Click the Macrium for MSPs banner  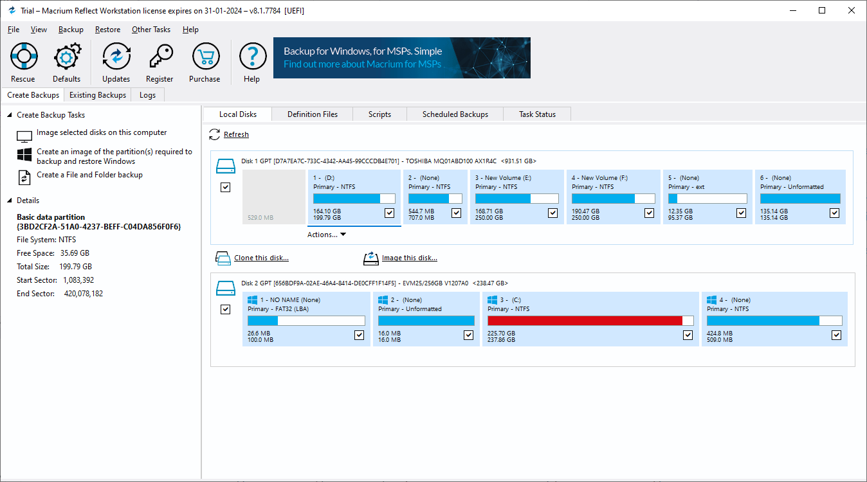point(402,58)
